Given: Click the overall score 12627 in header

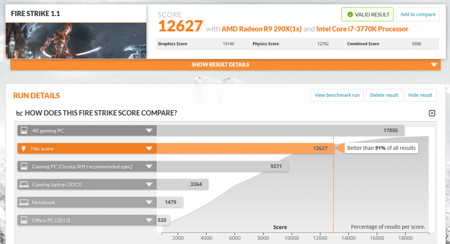Looking at the screenshot, I should (x=180, y=27).
